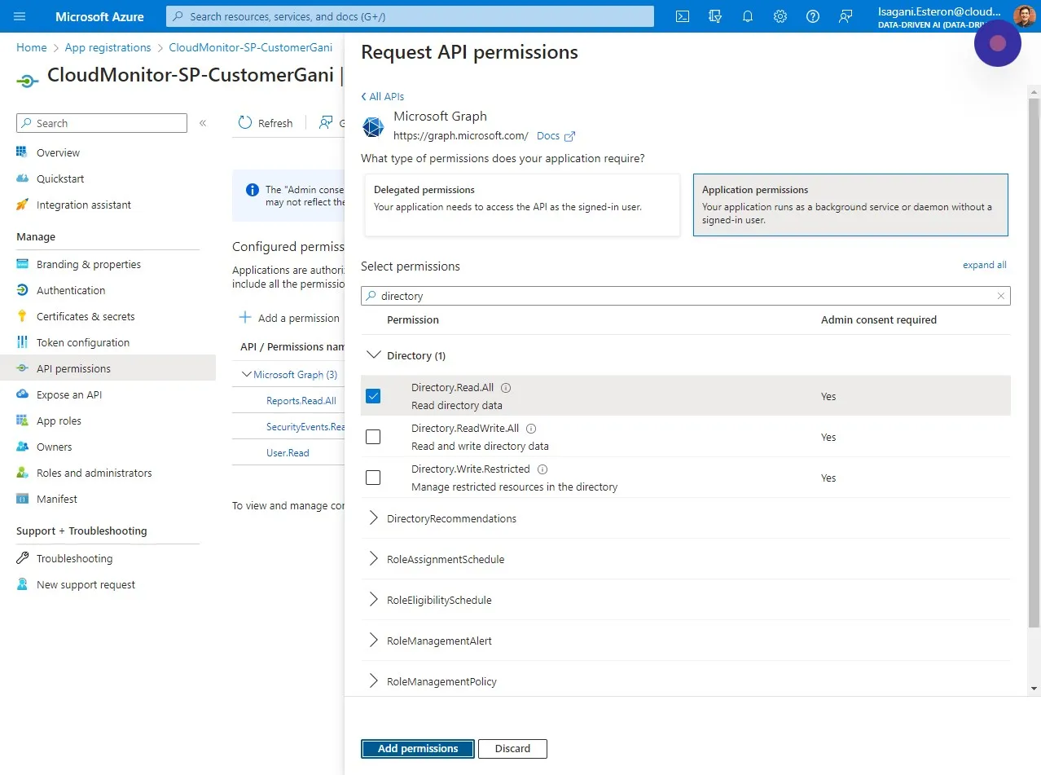Check the Directory.ReadWrite.All permission checkbox

[373, 437]
